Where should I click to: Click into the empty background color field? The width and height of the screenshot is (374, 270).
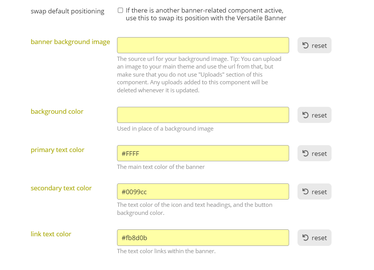(203, 115)
